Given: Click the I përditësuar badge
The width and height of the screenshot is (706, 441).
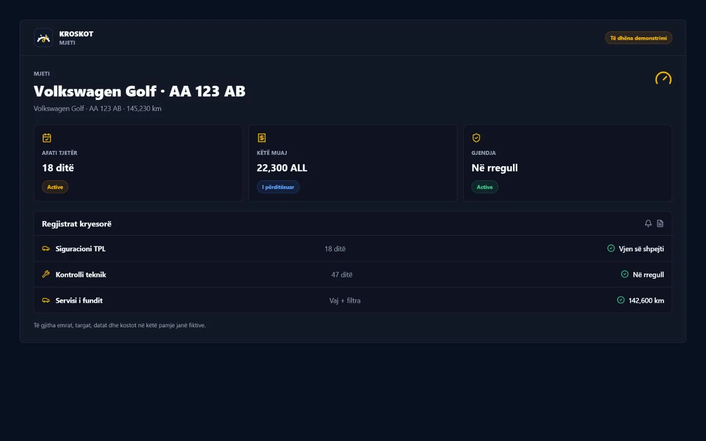Looking at the screenshot, I should pos(278,187).
